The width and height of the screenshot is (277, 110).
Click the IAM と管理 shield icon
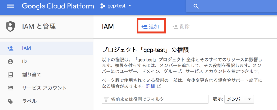(x=11, y=27)
